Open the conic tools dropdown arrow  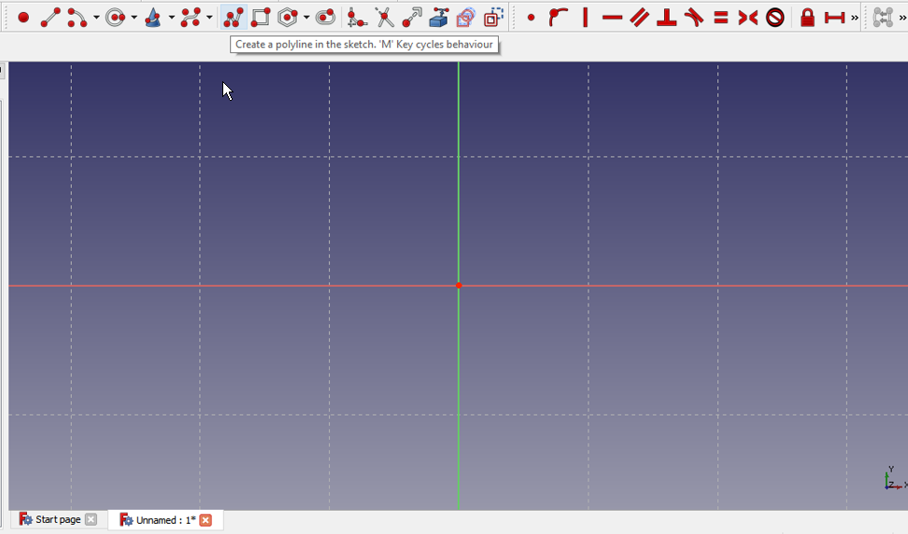pyautogui.click(x=171, y=18)
